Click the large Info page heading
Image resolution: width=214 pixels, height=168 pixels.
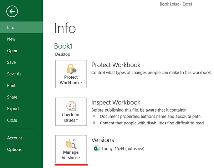coord(65,28)
